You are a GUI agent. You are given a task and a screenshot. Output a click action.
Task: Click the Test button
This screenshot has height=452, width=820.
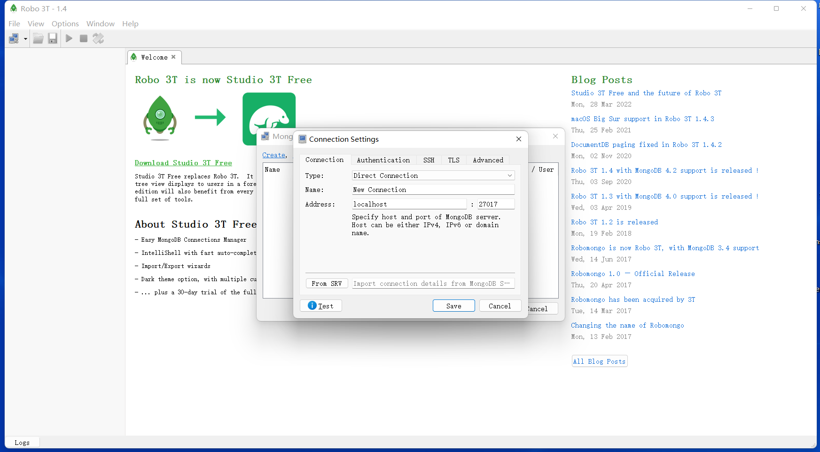click(x=321, y=306)
